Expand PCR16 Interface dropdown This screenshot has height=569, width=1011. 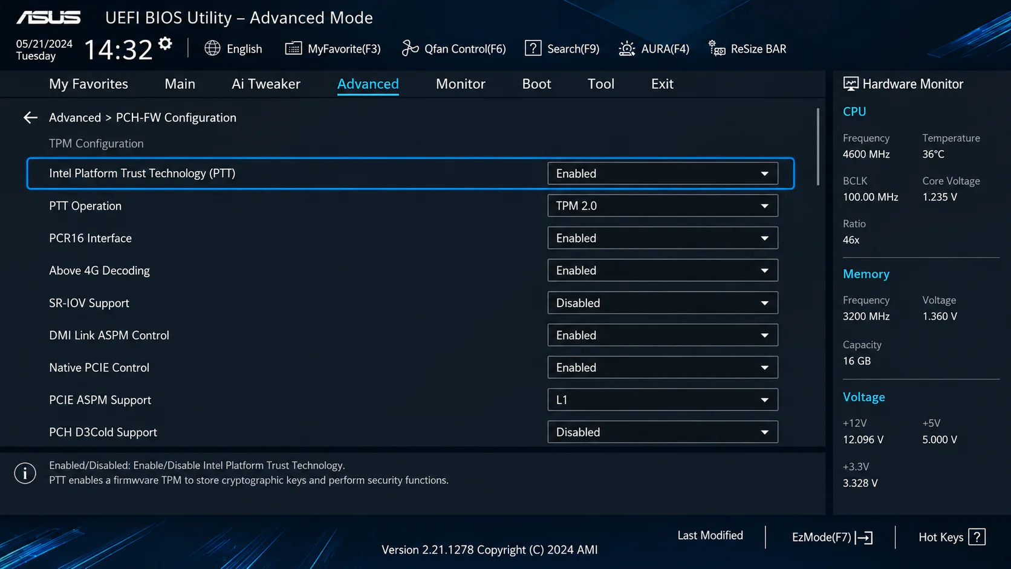coord(663,238)
